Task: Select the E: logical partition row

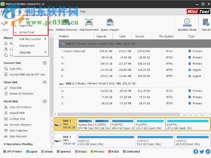Action: tap(135, 70)
